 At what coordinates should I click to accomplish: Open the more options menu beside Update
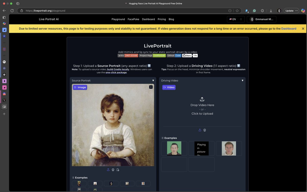point(297,11)
